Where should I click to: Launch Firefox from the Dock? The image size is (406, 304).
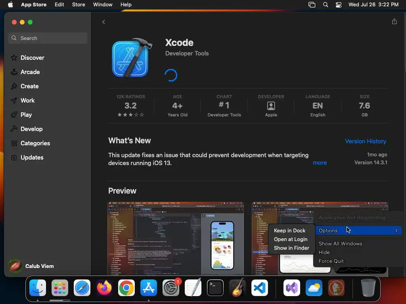click(x=104, y=288)
